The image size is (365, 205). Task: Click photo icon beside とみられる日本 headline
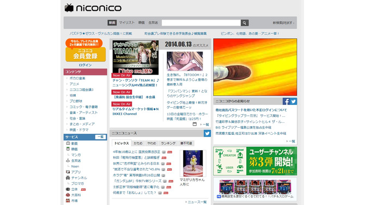(163, 164)
